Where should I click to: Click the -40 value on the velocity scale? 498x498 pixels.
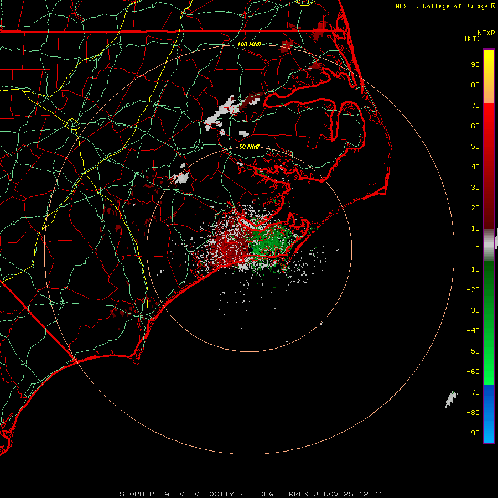coord(473,331)
